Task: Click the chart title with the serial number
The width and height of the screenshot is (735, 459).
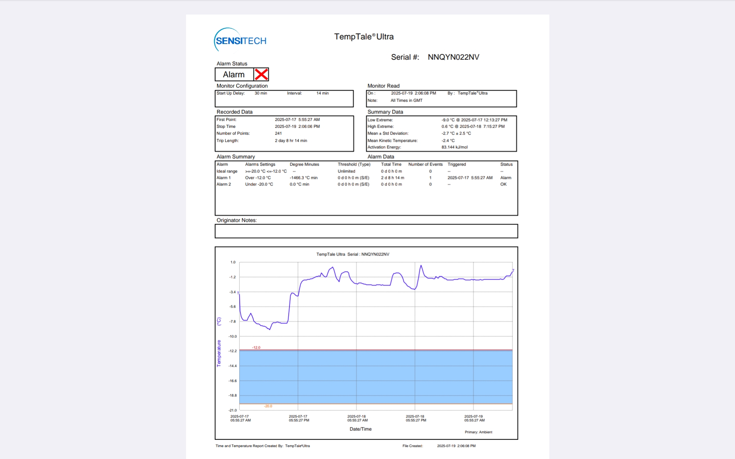Action: (353, 254)
